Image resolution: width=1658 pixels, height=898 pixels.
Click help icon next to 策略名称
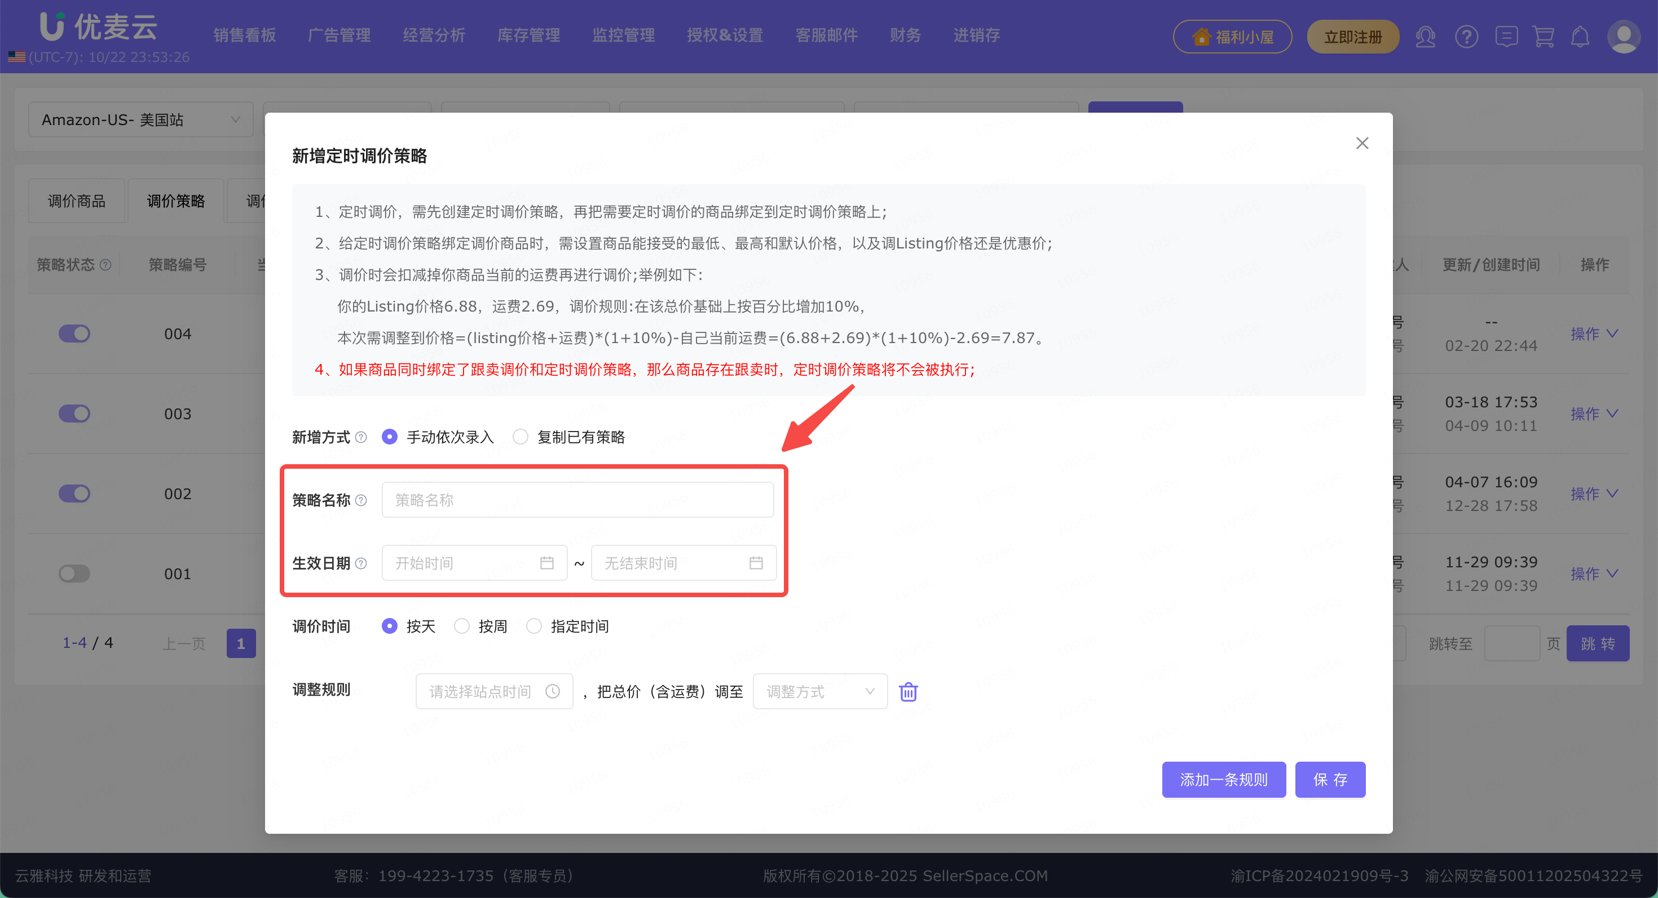point(361,500)
